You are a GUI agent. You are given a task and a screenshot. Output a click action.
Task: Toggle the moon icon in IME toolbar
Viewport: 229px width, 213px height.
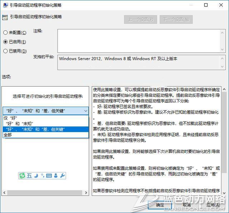coord(36,175)
